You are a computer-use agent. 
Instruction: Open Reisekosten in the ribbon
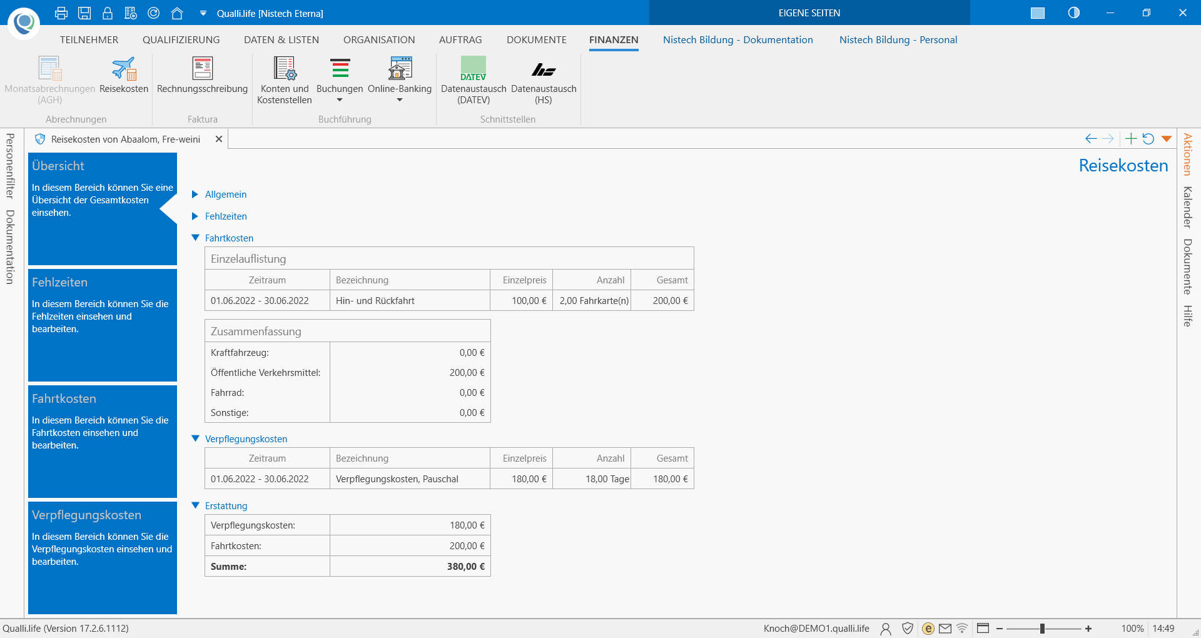[124, 75]
